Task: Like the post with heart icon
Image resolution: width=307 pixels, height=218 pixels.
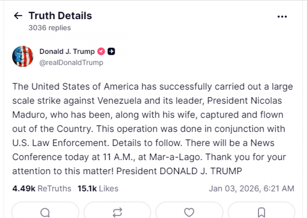Action: (189, 212)
